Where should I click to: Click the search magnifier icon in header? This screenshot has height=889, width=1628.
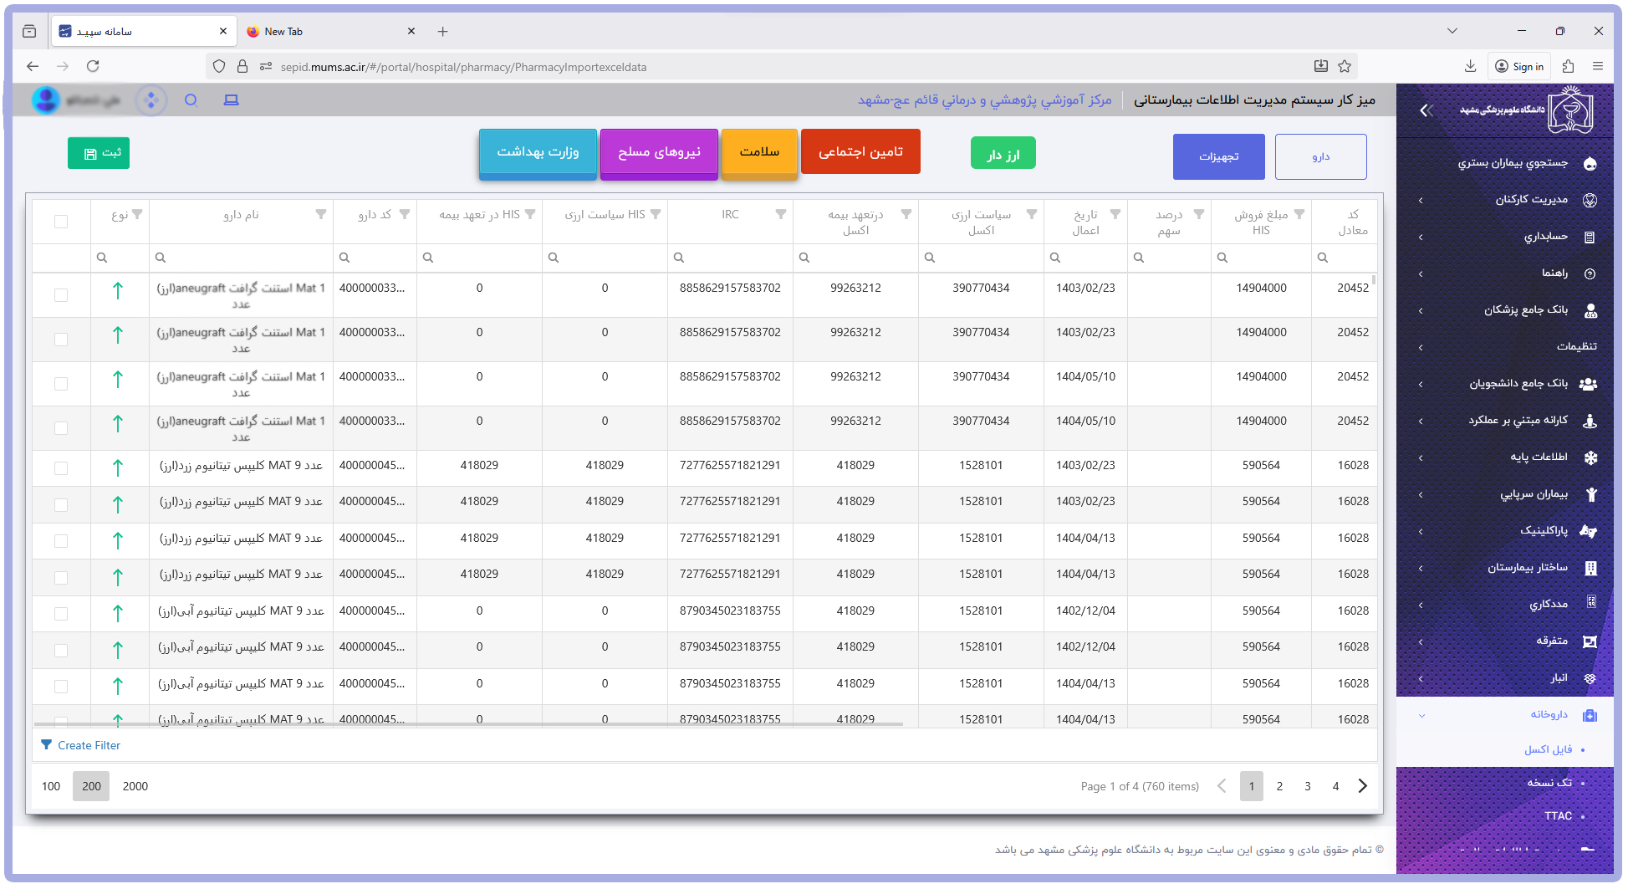(191, 100)
